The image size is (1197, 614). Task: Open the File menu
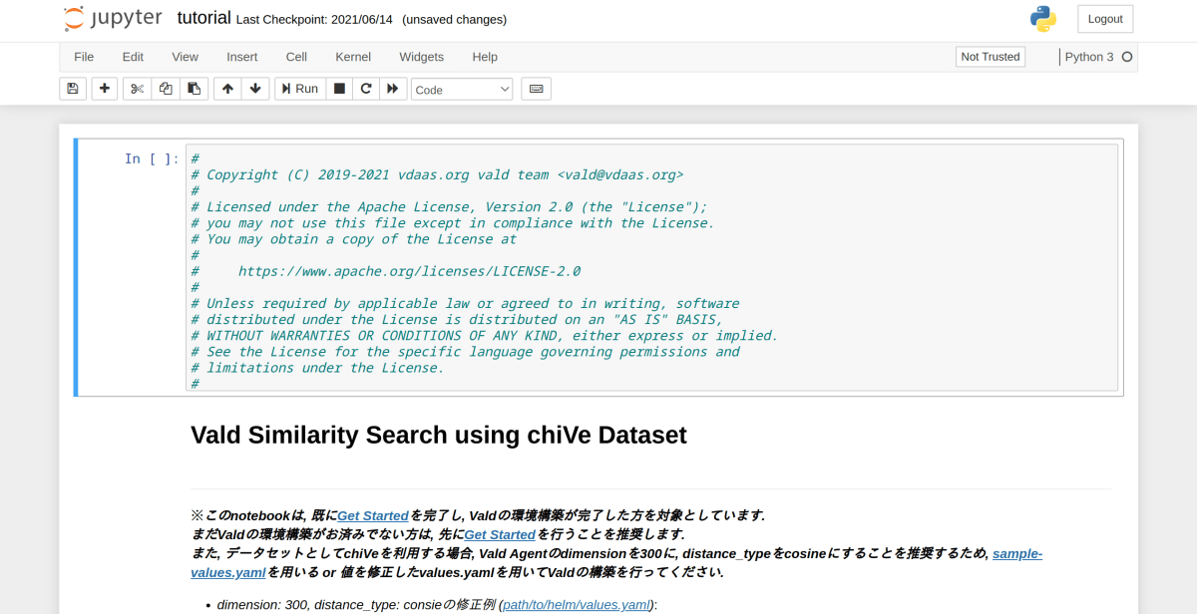[84, 57]
